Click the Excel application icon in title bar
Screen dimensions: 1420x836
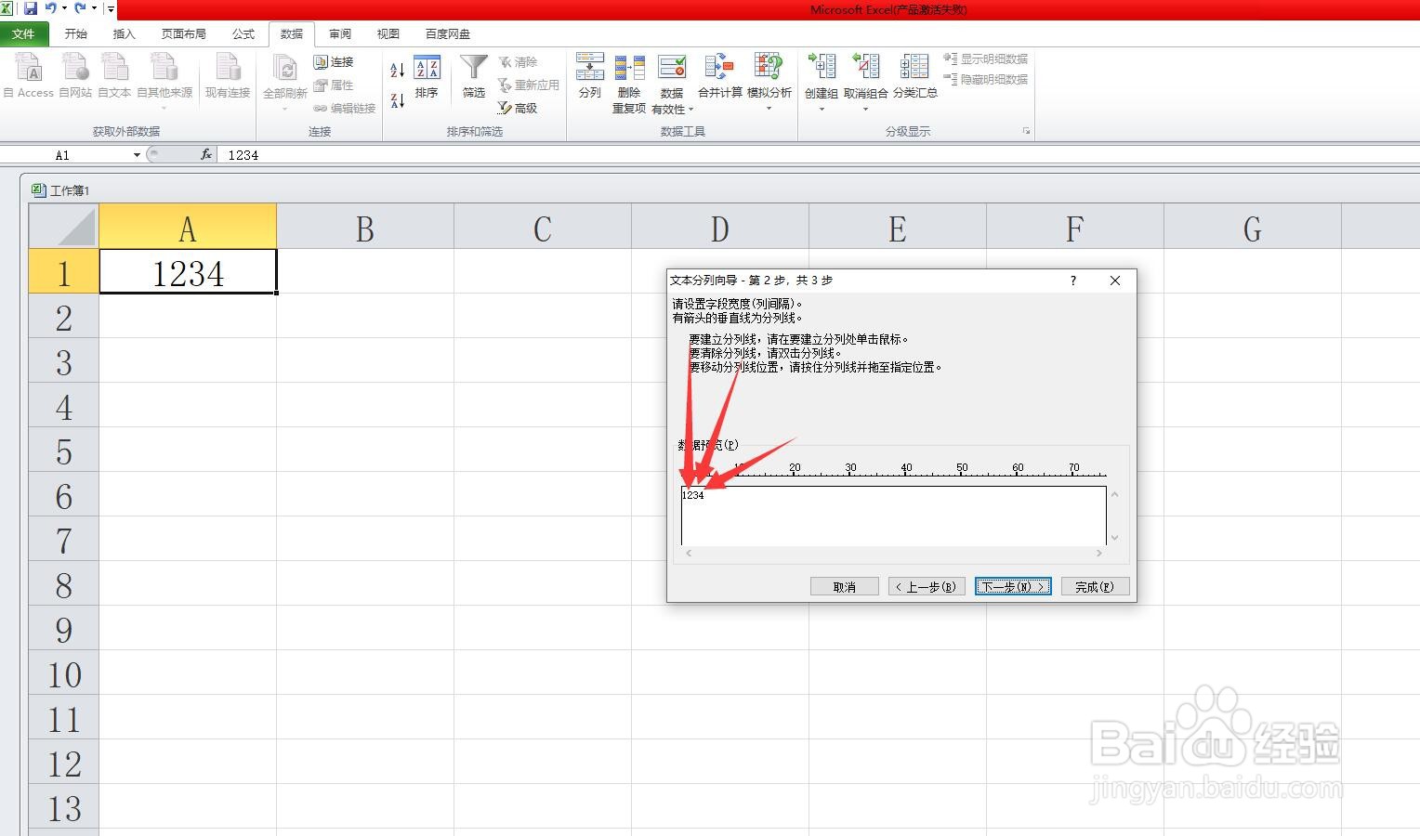[x=7, y=8]
